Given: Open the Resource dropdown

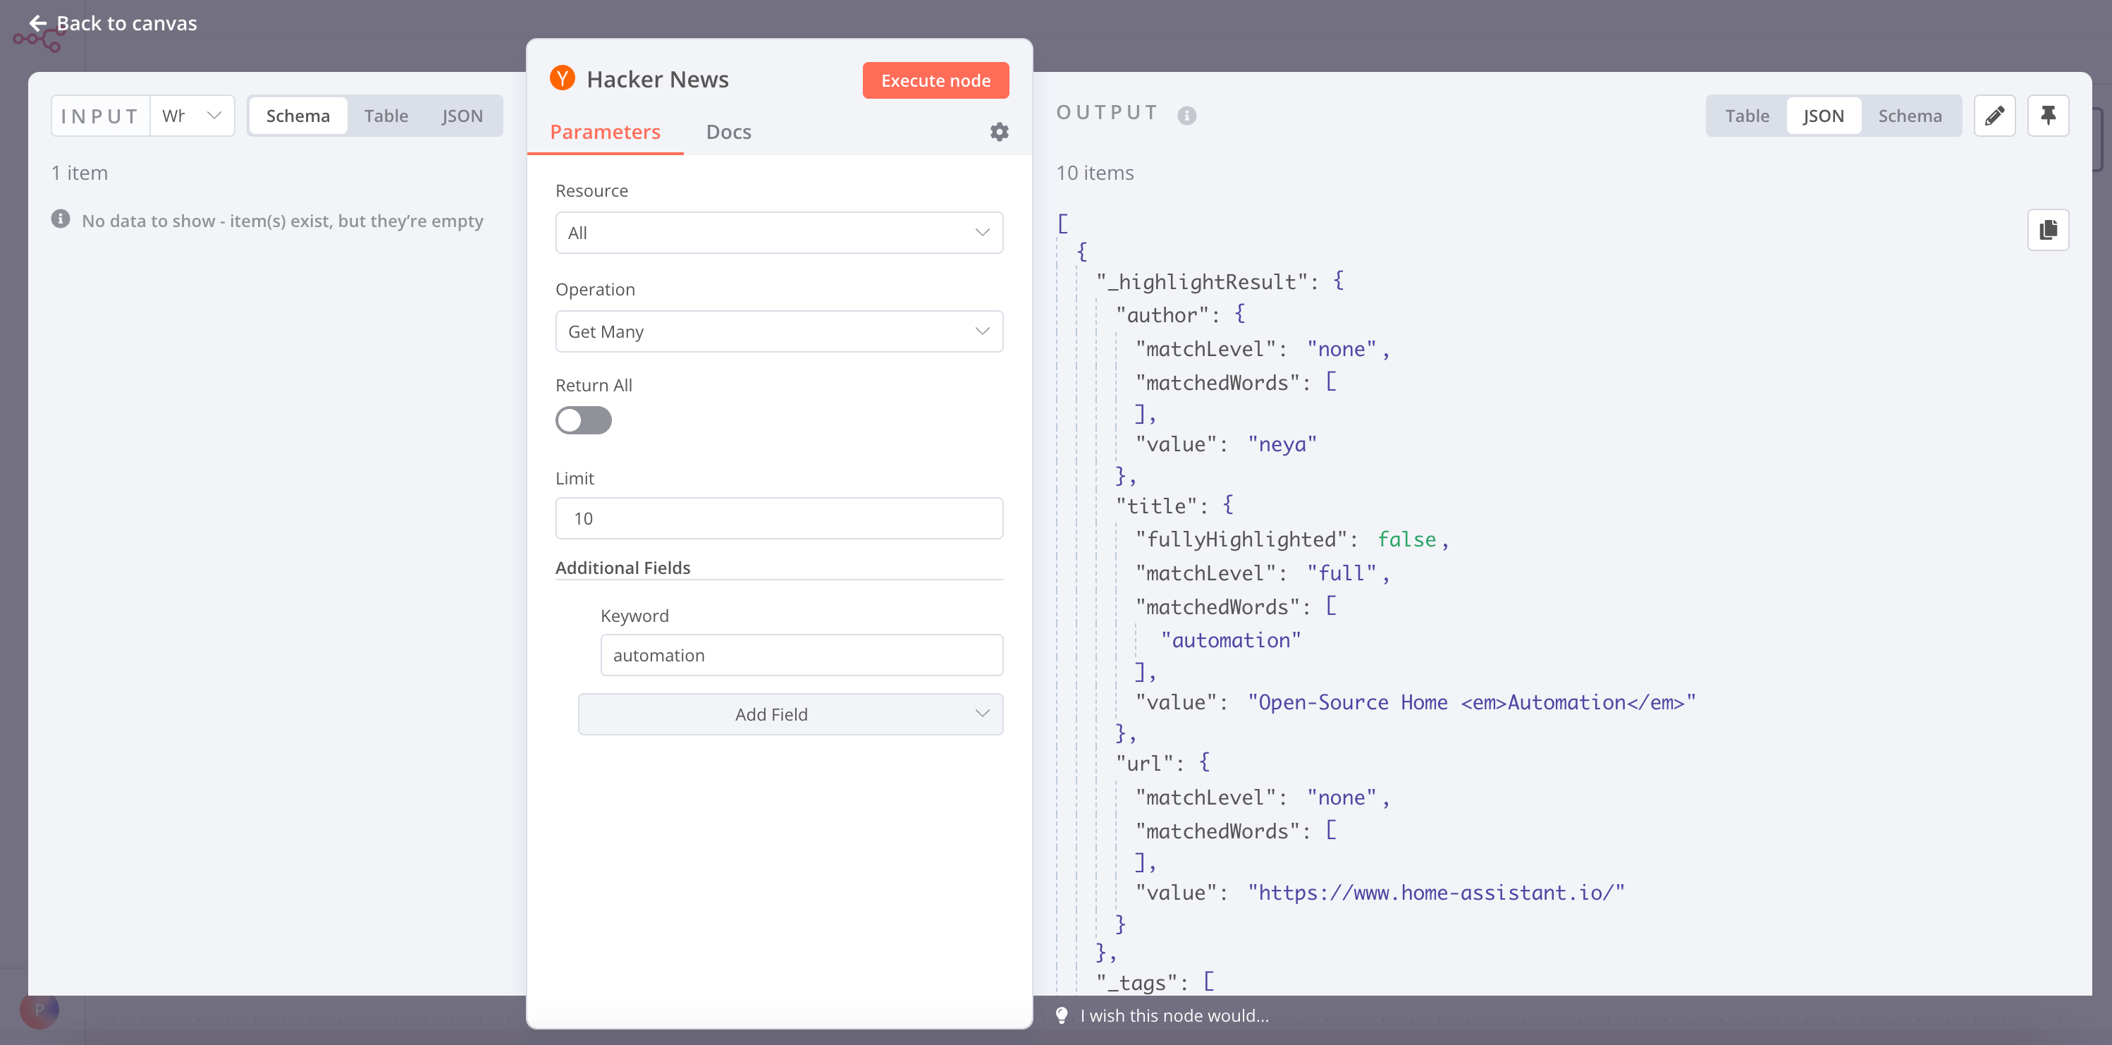Looking at the screenshot, I should pos(778,232).
